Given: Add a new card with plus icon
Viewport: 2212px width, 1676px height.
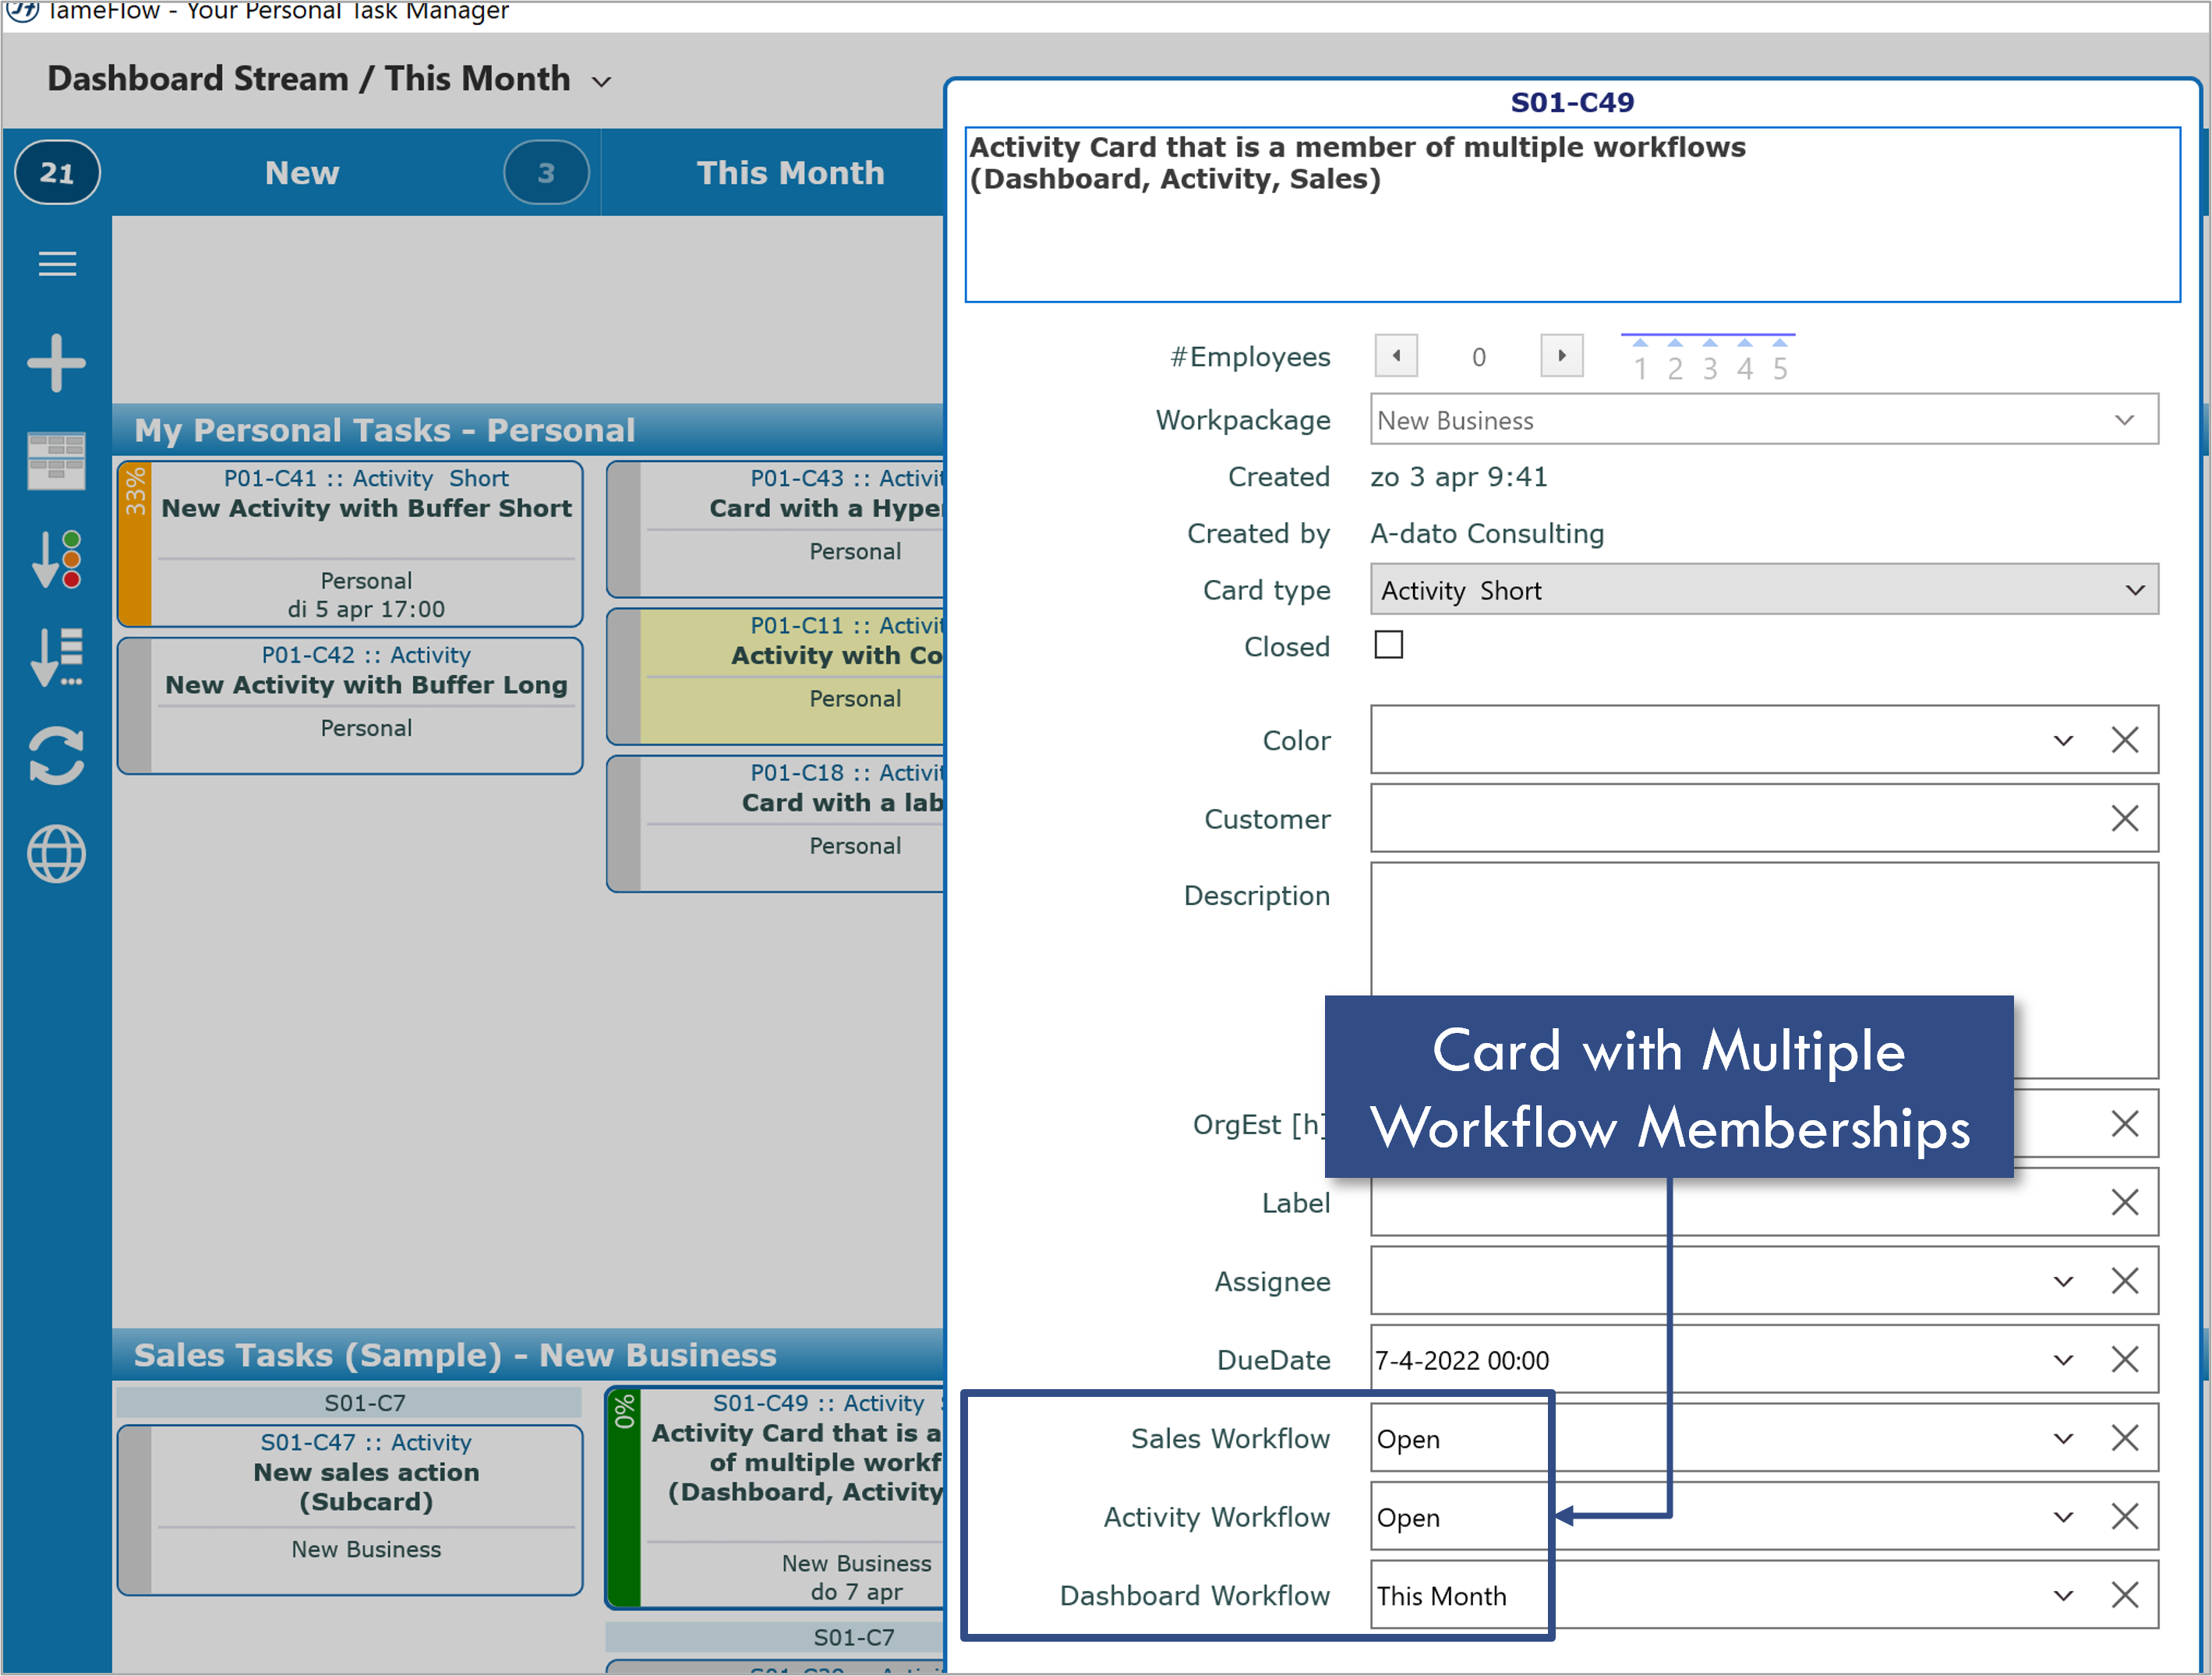Looking at the screenshot, I should pyautogui.click(x=57, y=363).
